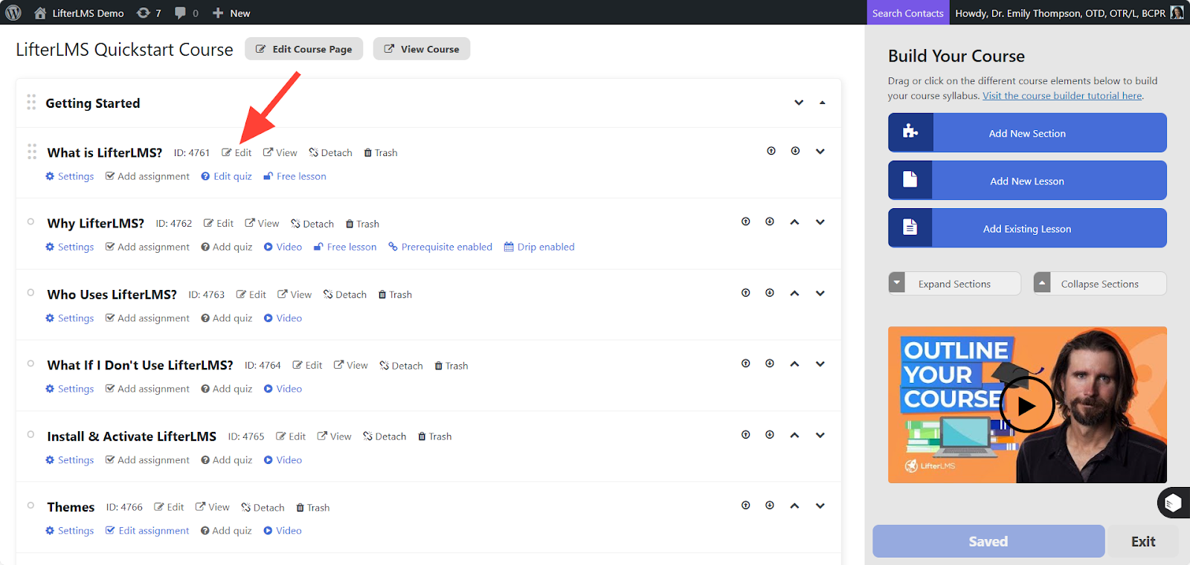Image resolution: width=1190 pixels, height=565 pixels.
Task: Click Expand Sections button
Action: click(x=954, y=284)
